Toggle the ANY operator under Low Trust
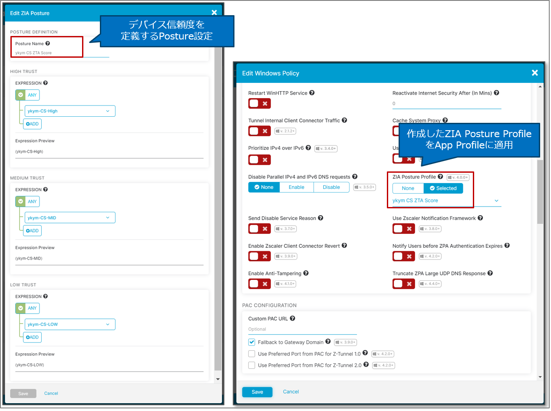Viewport: 551px width, 411px height. (27, 308)
